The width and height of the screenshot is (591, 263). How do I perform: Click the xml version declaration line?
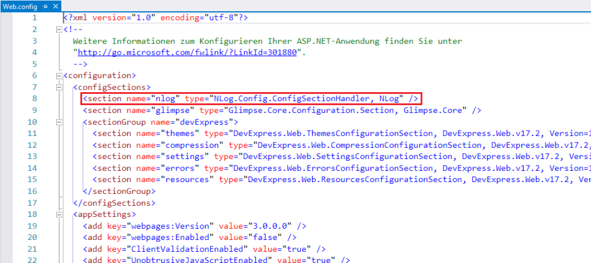155,18
